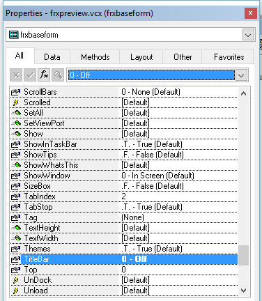262x301 pixels.
Task: Click the accept checkmark button
Action: tap(30, 75)
